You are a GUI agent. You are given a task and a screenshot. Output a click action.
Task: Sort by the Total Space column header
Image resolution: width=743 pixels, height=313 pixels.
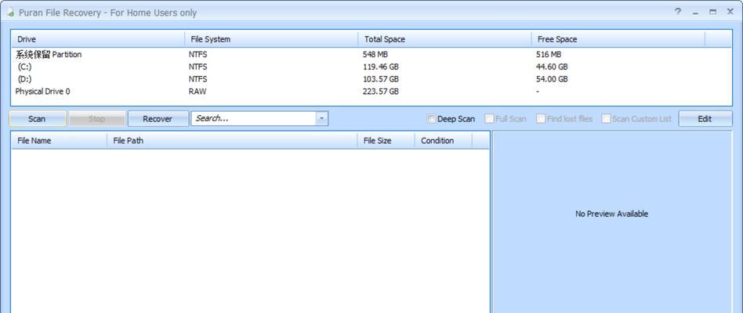pyautogui.click(x=444, y=39)
